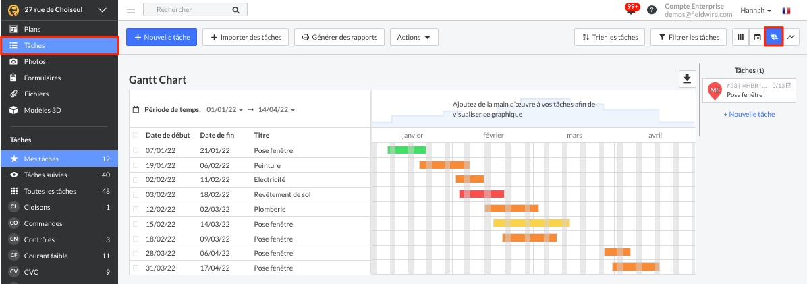The image size is (807, 284).
Task: Click the red Revêtement de sol Gantt bar
Action: tap(482, 194)
